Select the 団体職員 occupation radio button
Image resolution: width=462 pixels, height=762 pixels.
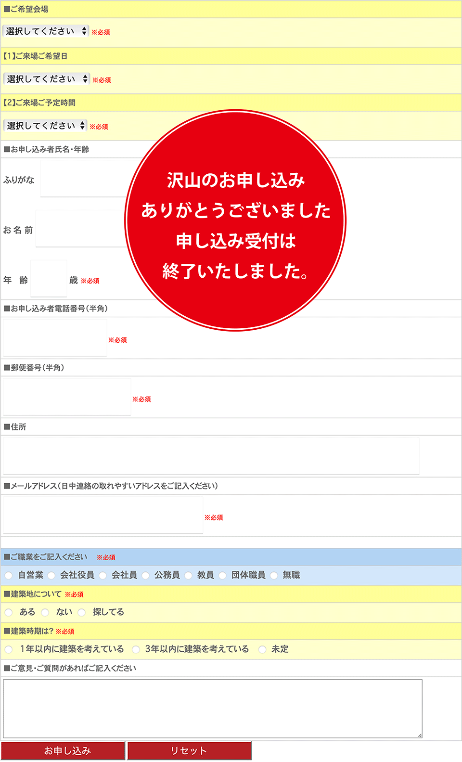[x=222, y=575]
